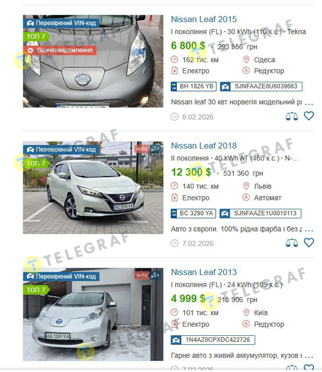Compare Nissan Leaf 2018 using scales icon
Viewport: 322px width, 372px height.
coord(292,243)
